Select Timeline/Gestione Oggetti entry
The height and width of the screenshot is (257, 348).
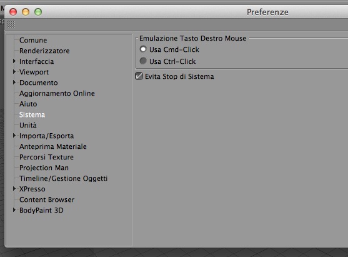pyautogui.click(x=64, y=178)
